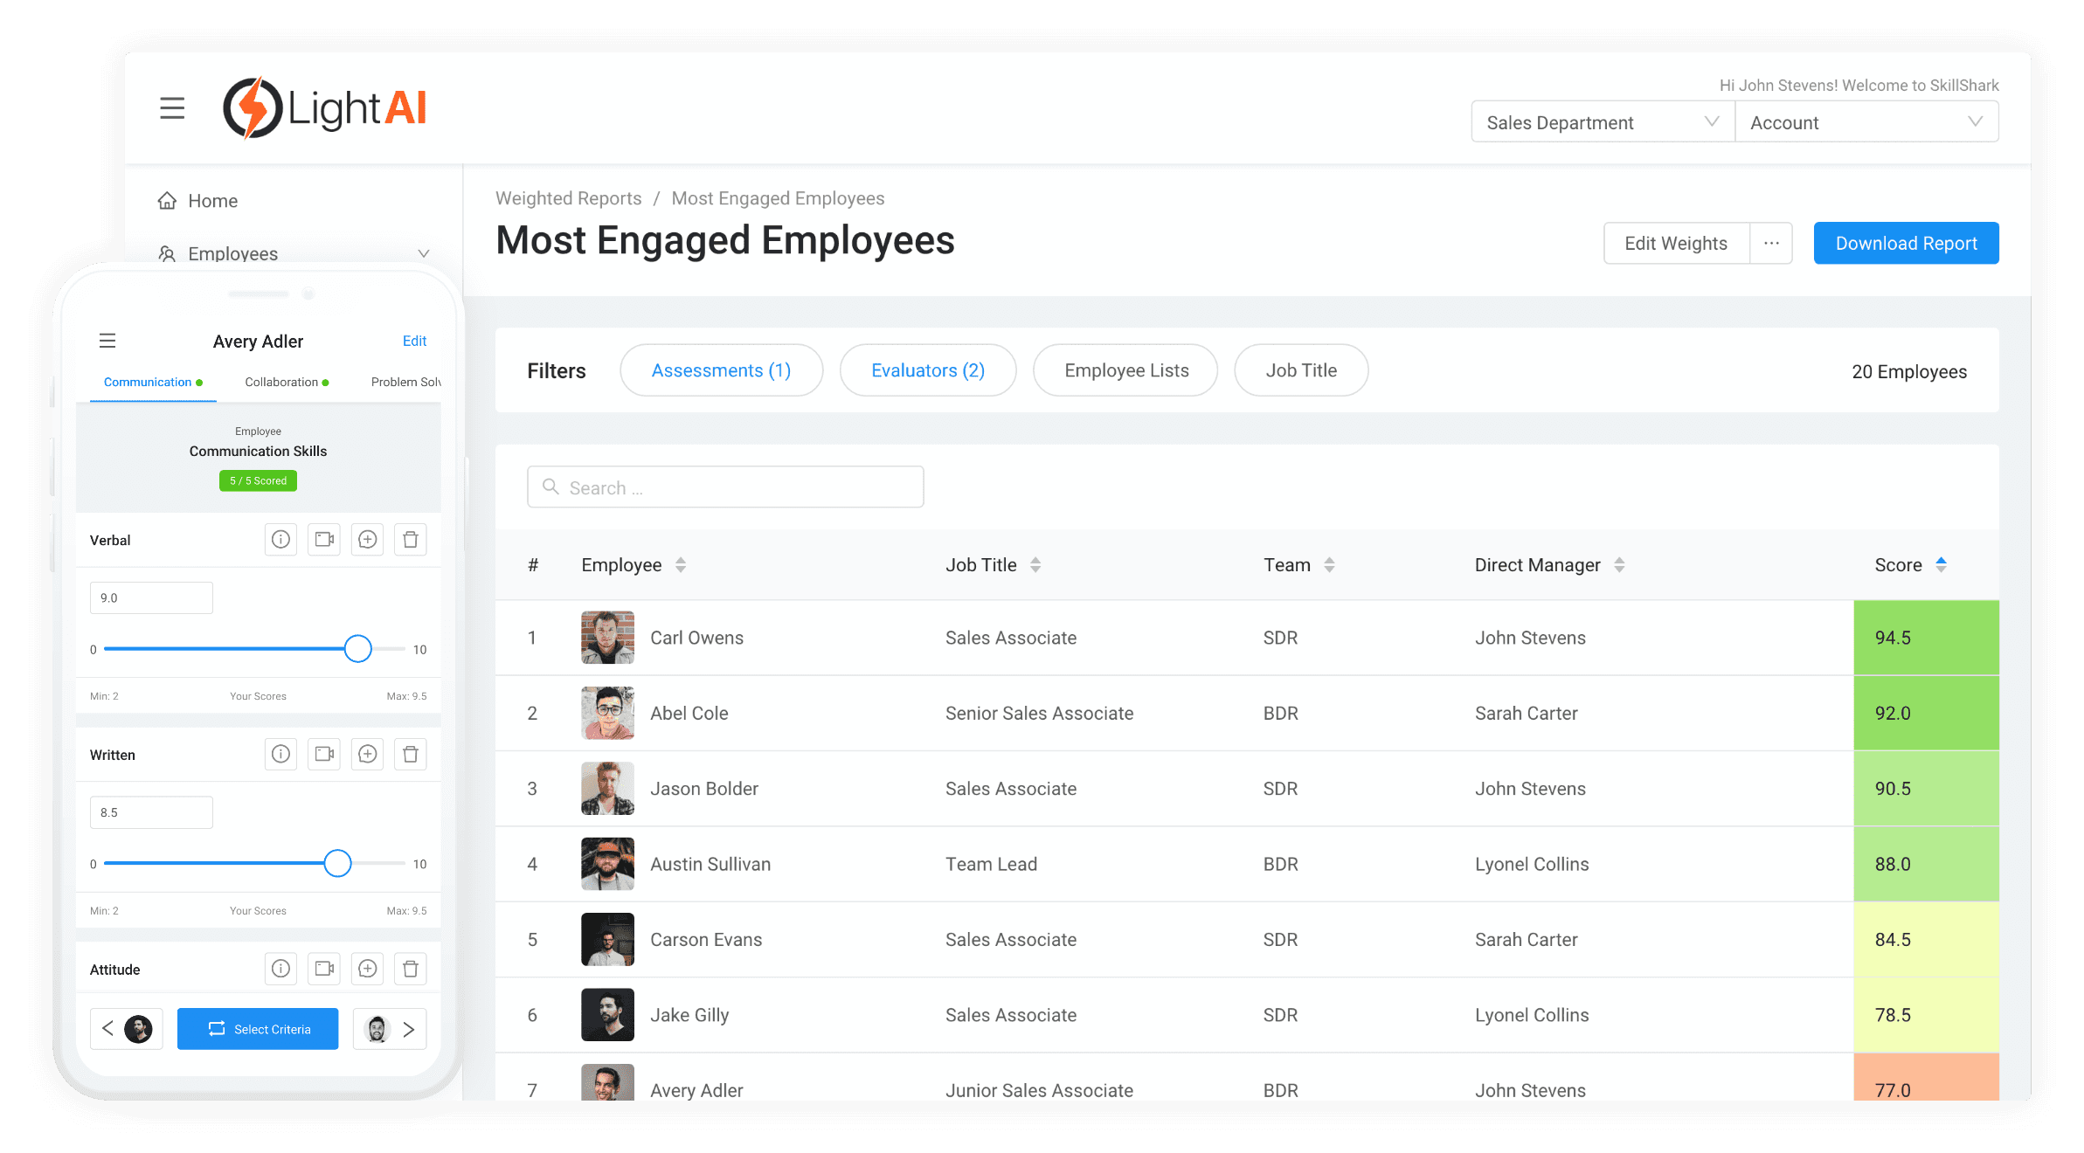This screenshot has width=2084, height=1153.
Task: Click the Attitude info icon
Action: pos(280,969)
